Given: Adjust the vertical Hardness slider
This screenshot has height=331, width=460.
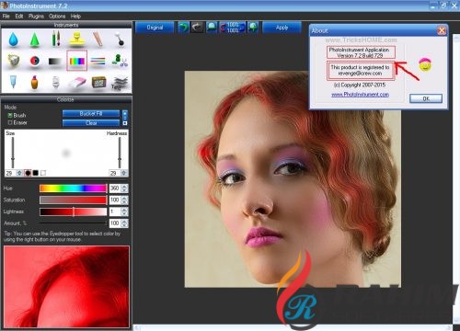Looking at the screenshot, I should tap(120, 153).
